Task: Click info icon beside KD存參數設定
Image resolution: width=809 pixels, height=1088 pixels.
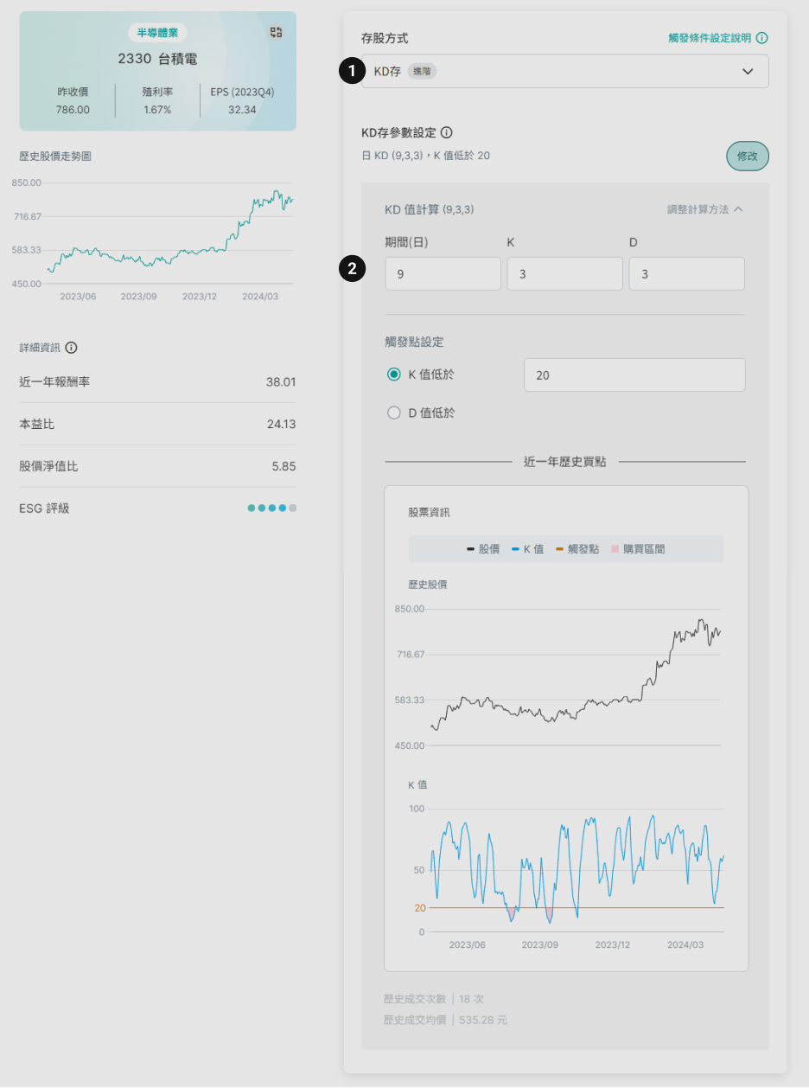Action: pyautogui.click(x=447, y=132)
